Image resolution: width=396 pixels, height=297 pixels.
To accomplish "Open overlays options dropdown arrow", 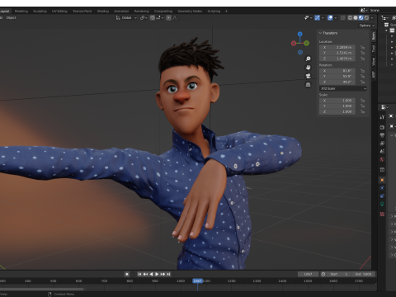I will (336, 18).
